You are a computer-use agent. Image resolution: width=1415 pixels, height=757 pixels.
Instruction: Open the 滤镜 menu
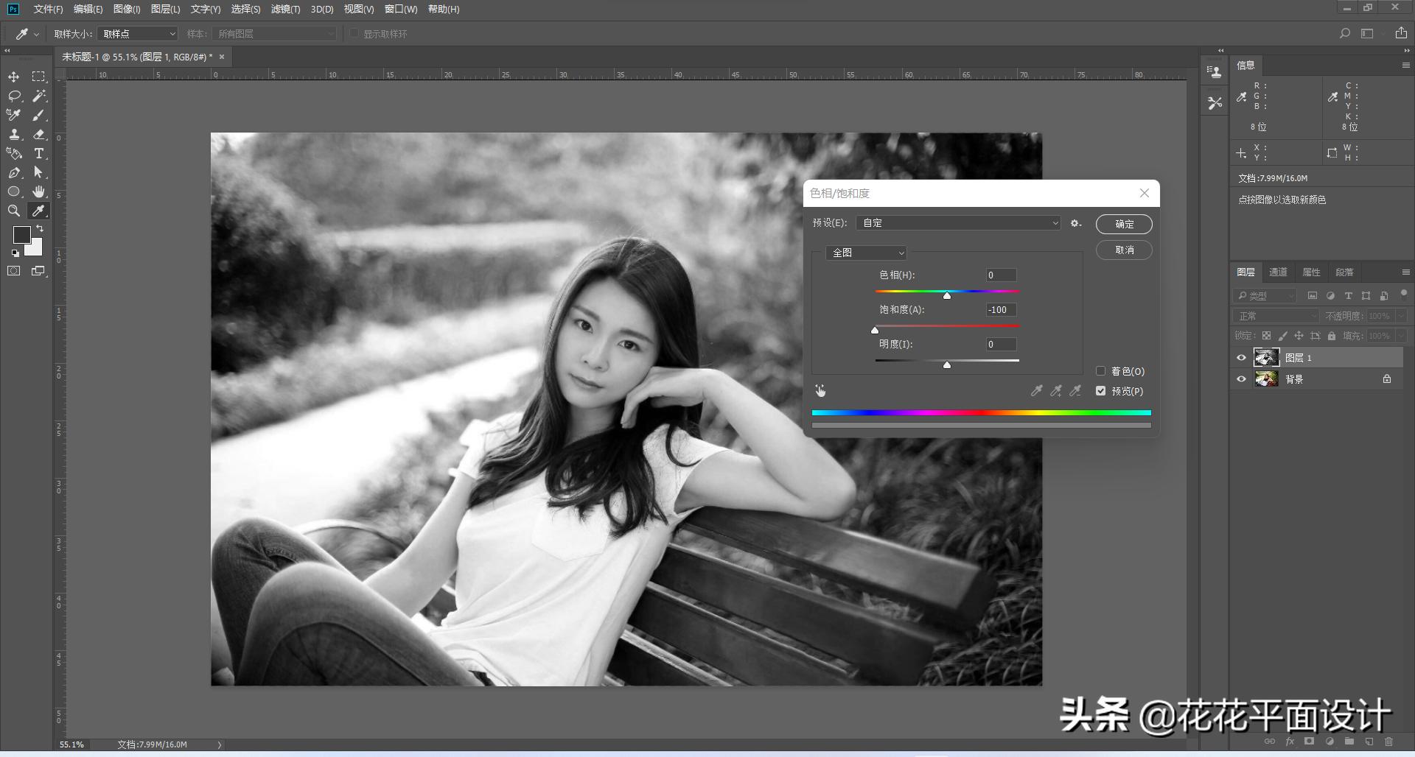pos(285,10)
